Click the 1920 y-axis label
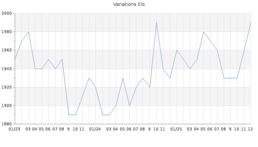Viewport: 258px width, 147px height. [x=7, y=87]
